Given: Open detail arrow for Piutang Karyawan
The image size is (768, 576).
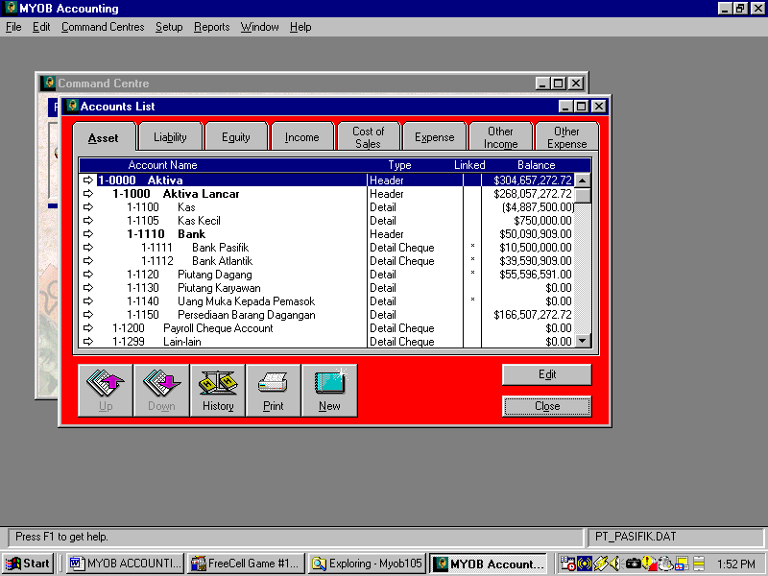Looking at the screenshot, I should [x=88, y=288].
